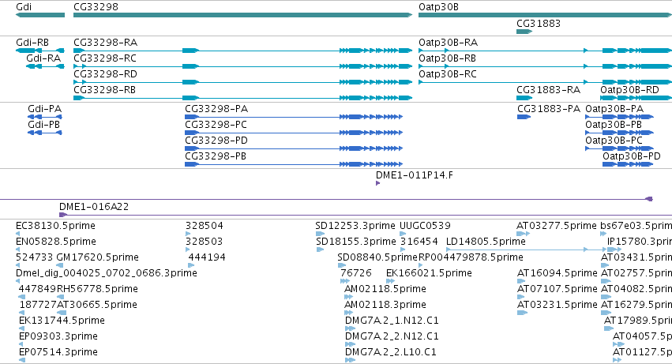Select transcript Gdi-RB
672x364 pixels.
click(32, 43)
